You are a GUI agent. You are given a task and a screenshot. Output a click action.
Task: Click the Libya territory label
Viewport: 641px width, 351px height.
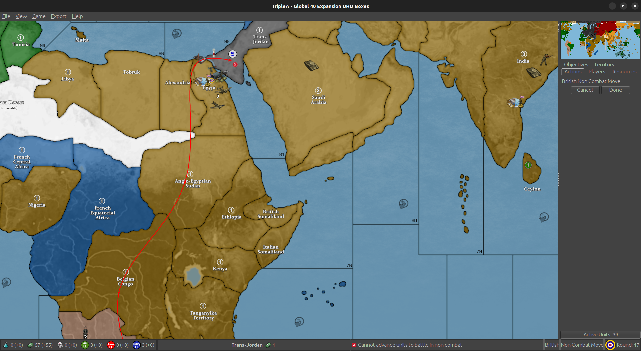68,79
